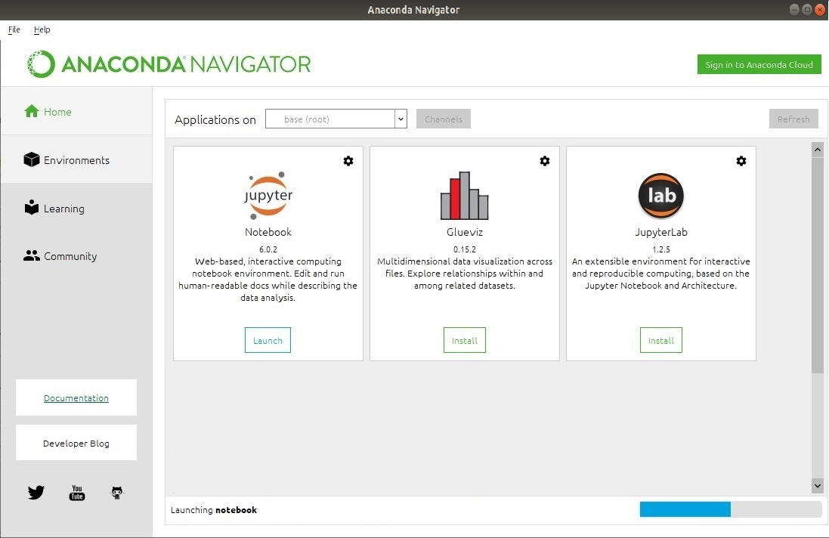Screen dimensions: 829x538
Task: Open gear settings on Notebook card
Action: coord(348,161)
